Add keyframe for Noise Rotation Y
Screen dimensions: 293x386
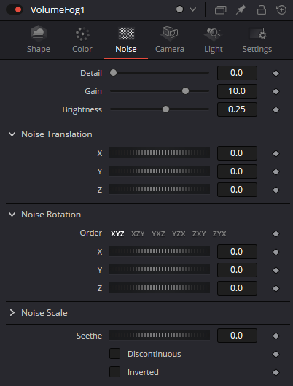pyautogui.click(x=276, y=270)
